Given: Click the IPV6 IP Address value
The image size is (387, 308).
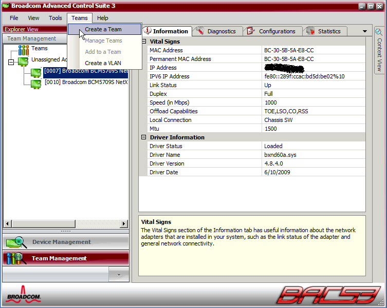Looking at the screenshot, I should (x=304, y=76).
